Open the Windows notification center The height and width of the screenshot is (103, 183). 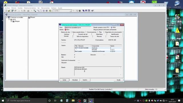(x=179, y=100)
